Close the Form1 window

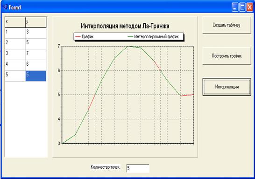(x=250, y=7)
